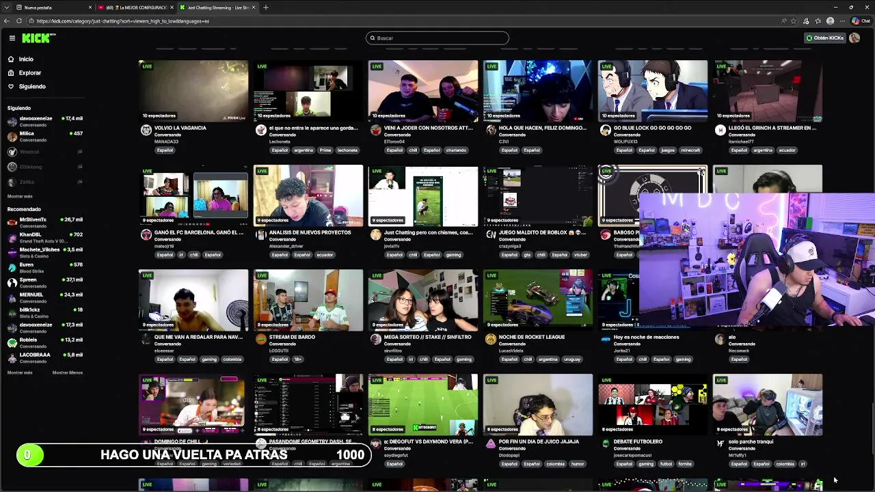Open solo parche tranqui stream thumbnail

pos(768,405)
